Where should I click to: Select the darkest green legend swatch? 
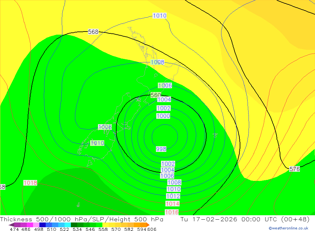click(x=74, y=225)
